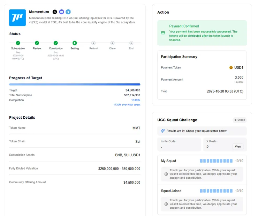Click the current Settling step marker
Image resolution: width=258 pixels, height=216 pixels.
pyautogui.click(x=75, y=43)
